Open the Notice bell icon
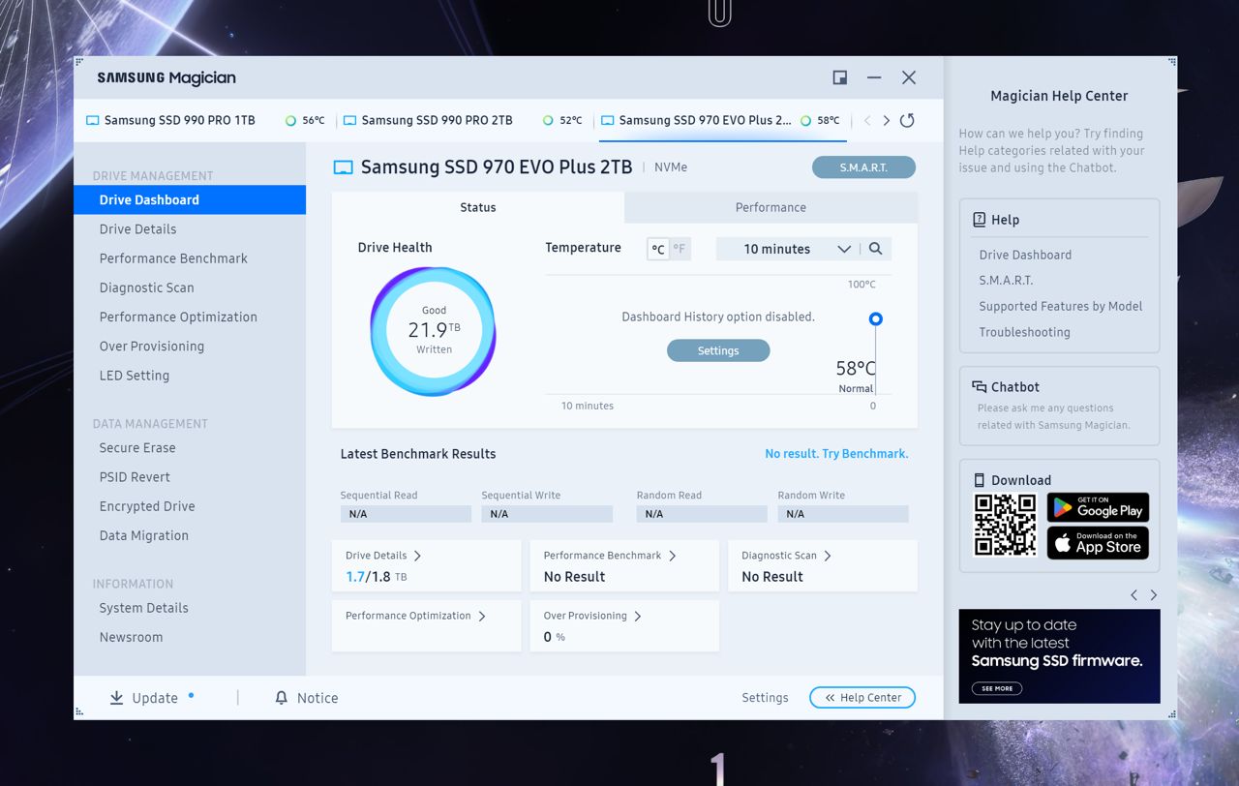This screenshot has width=1239, height=786. click(282, 698)
